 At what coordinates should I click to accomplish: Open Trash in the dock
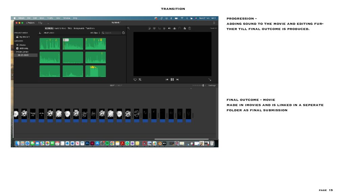click(x=212, y=143)
